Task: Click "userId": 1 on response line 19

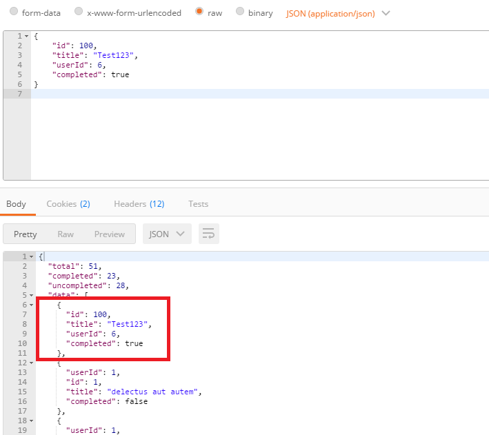Action: (93, 431)
